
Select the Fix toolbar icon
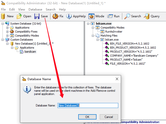pos(55,16)
